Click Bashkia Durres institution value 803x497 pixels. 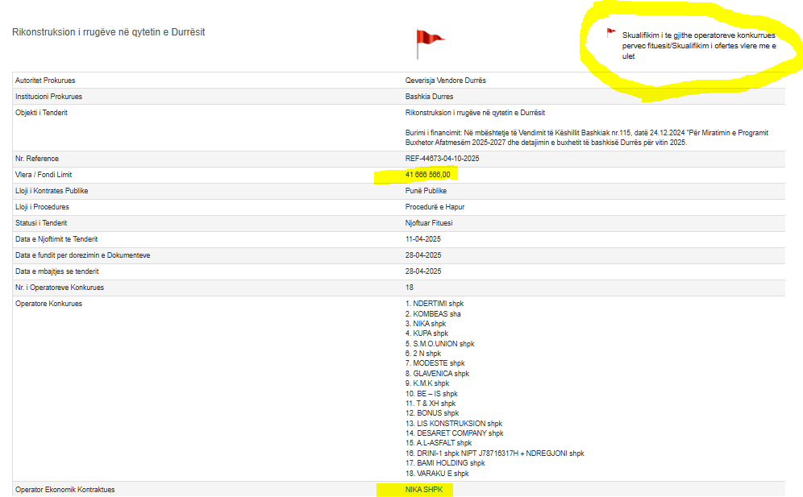(x=429, y=97)
